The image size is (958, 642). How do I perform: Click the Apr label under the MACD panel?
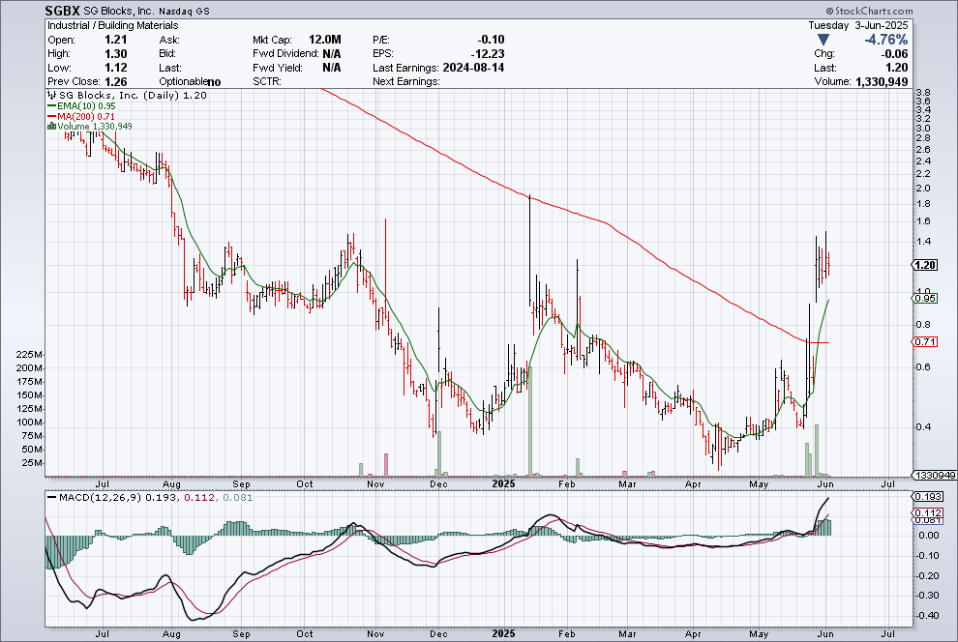693,633
